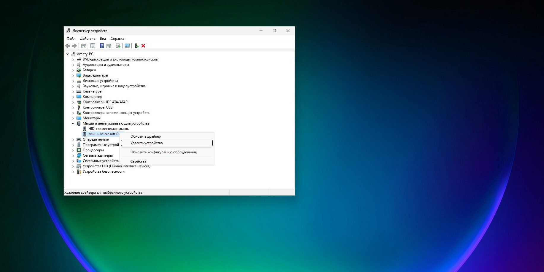
Task: Click the computer tower with green arrow icon
Action: (x=136, y=46)
